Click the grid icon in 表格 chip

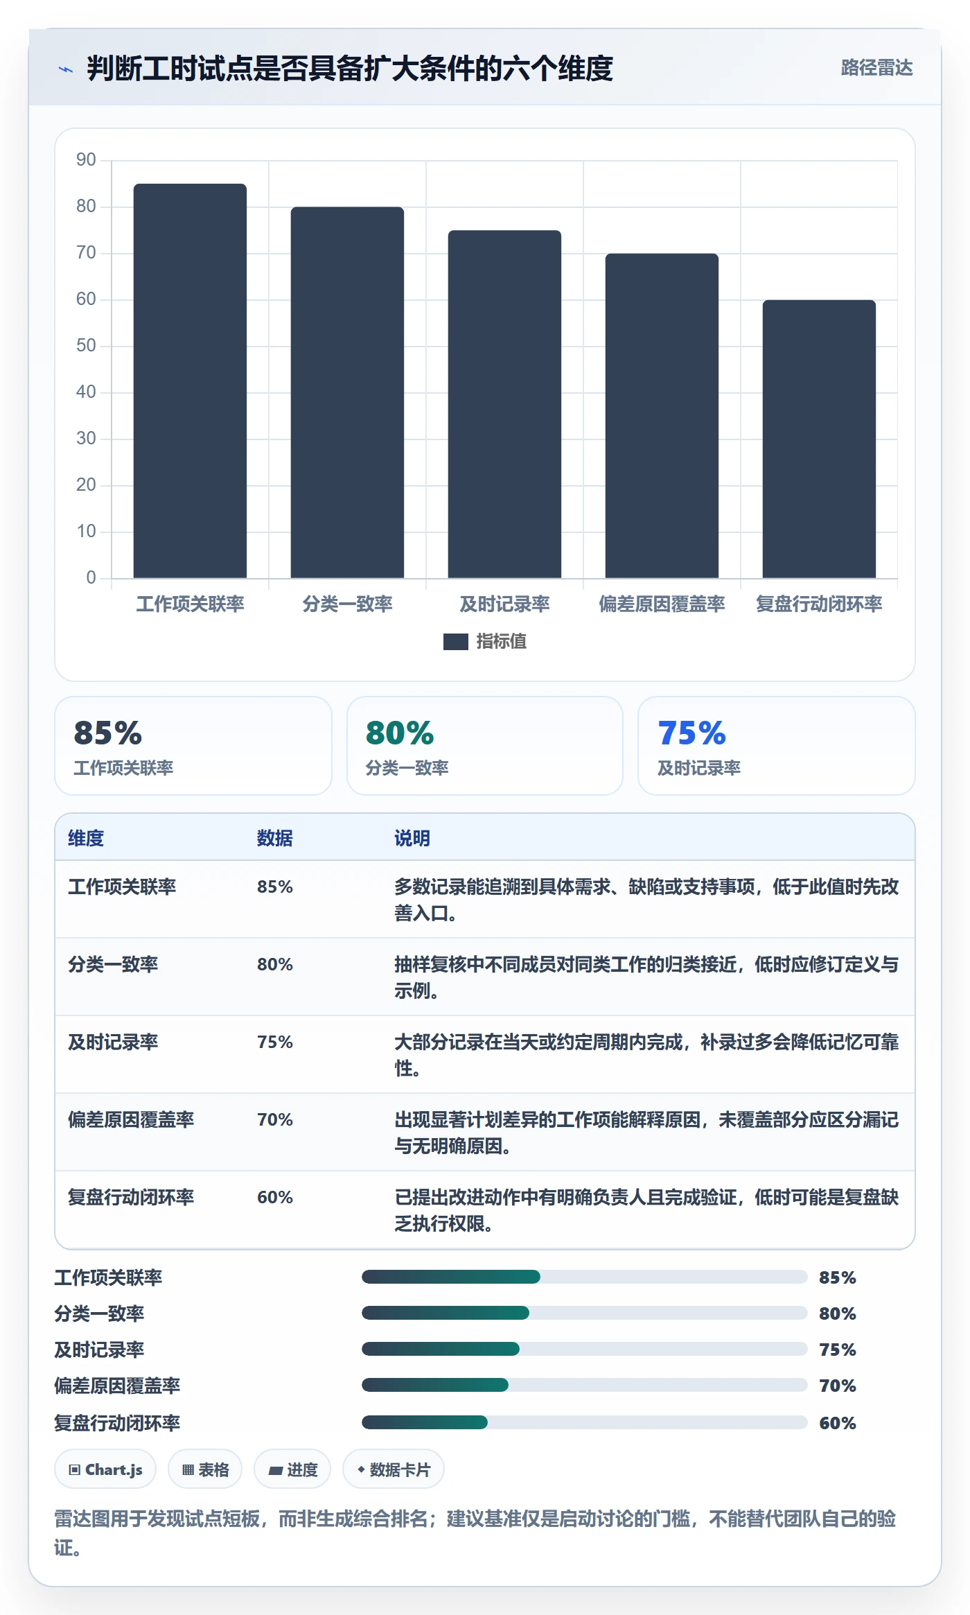coord(188,1470)
